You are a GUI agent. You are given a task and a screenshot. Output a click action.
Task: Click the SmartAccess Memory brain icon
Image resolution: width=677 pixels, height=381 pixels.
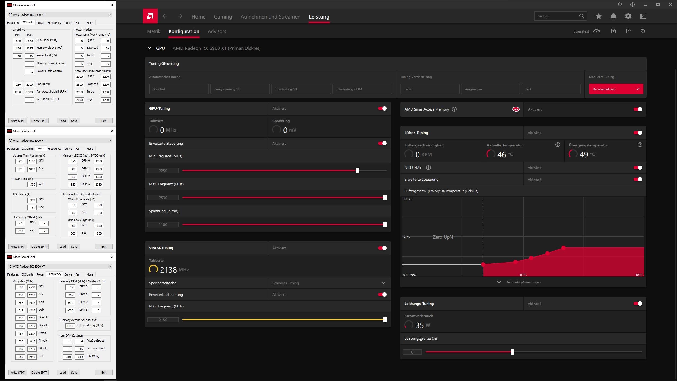516,109
